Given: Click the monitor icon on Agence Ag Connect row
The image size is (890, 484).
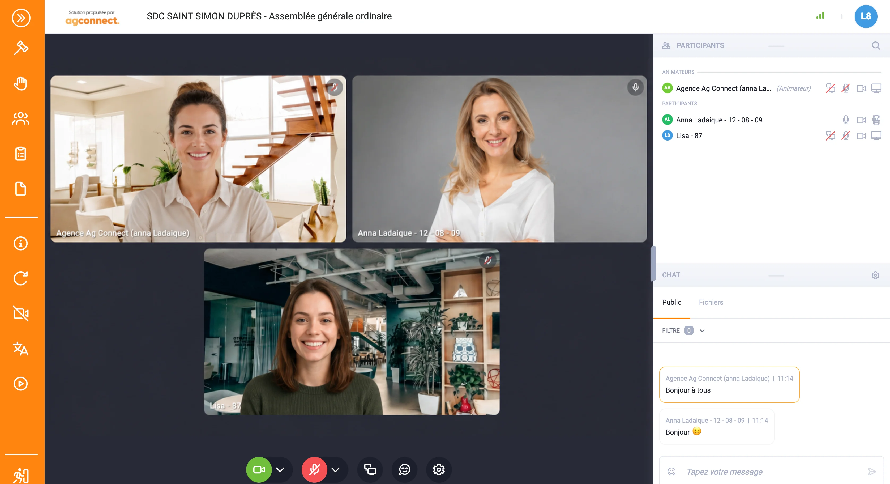Looking at the screenshot, I should [x=876, y=88].
